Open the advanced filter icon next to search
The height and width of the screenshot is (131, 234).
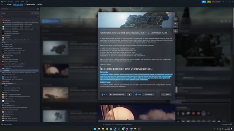tap(38, 16)
